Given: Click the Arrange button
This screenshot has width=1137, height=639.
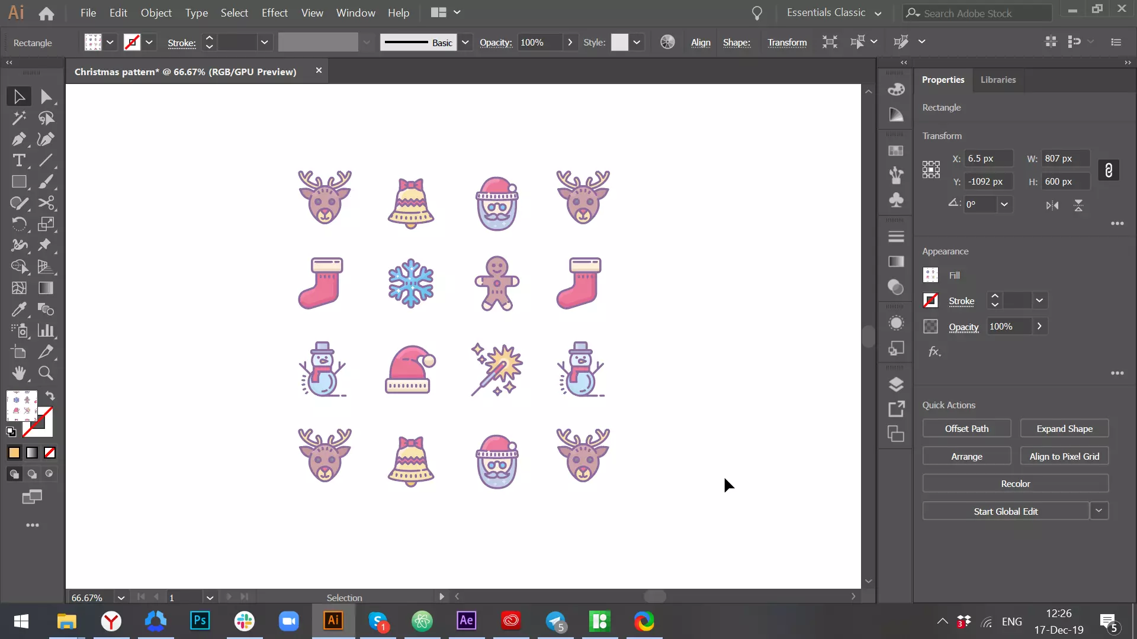Looking at the screenshot, I should click(x=966, y=456).
